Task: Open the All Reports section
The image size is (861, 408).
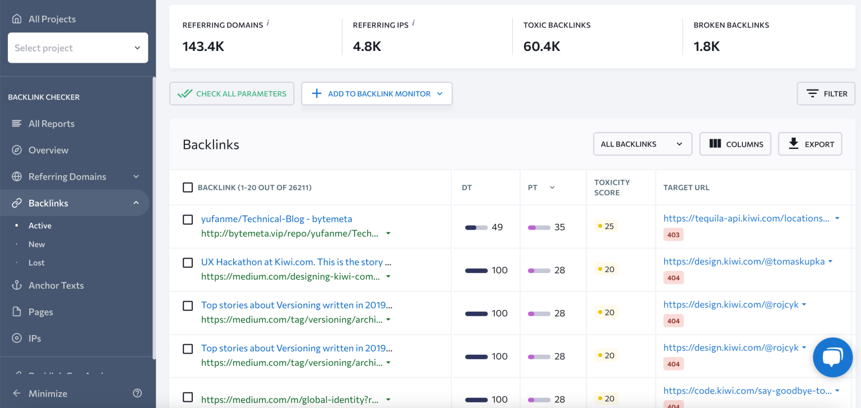Action: coord(52,123)
